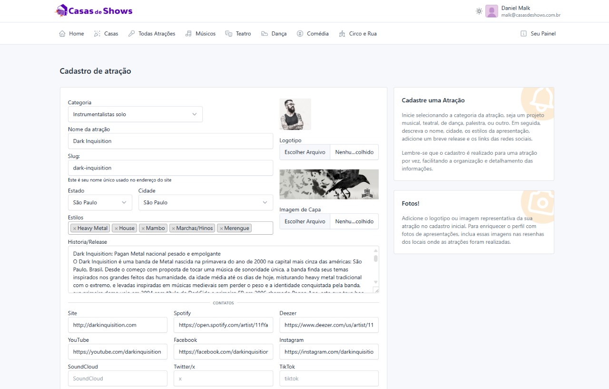Click the Comédia face icon
This screenshot has width=609, height=389.
pos(300,33)
